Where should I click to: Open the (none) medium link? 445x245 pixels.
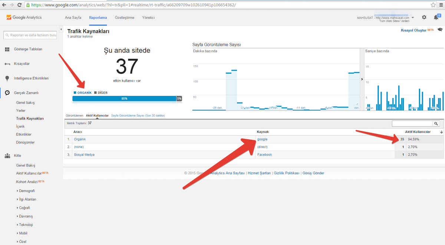[79, 147]
